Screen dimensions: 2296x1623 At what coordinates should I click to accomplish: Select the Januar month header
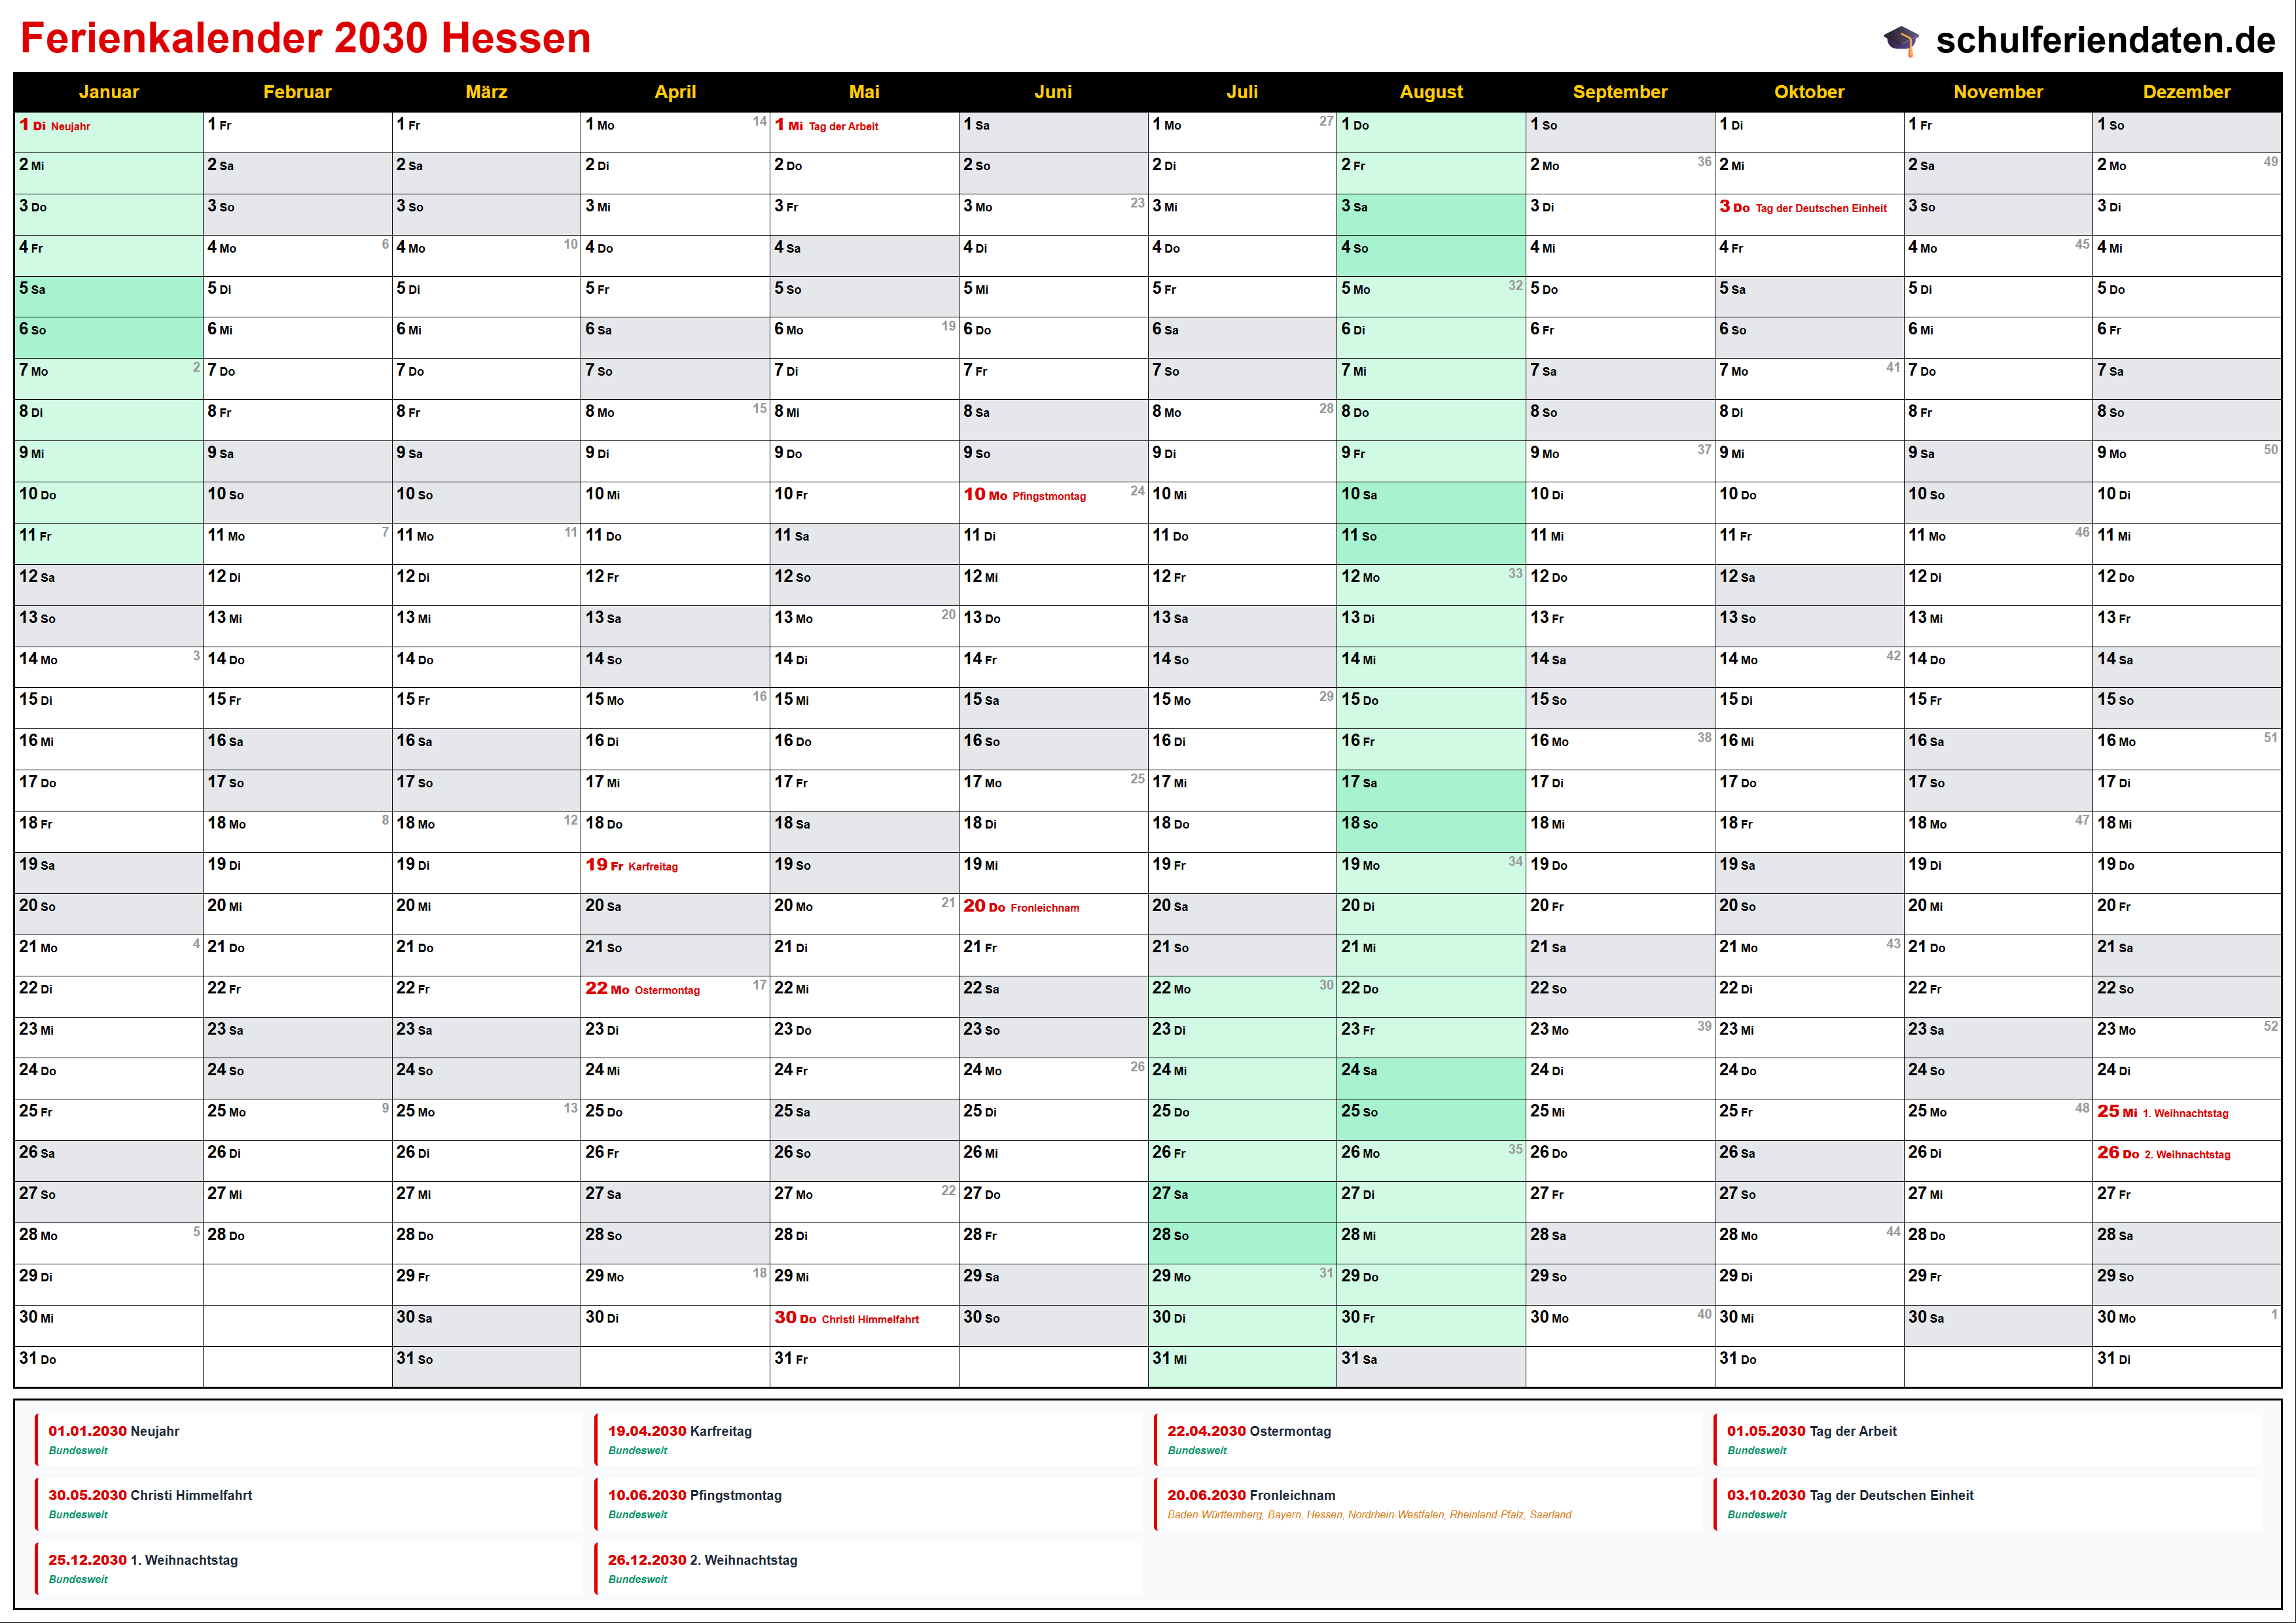pos(108,92)
